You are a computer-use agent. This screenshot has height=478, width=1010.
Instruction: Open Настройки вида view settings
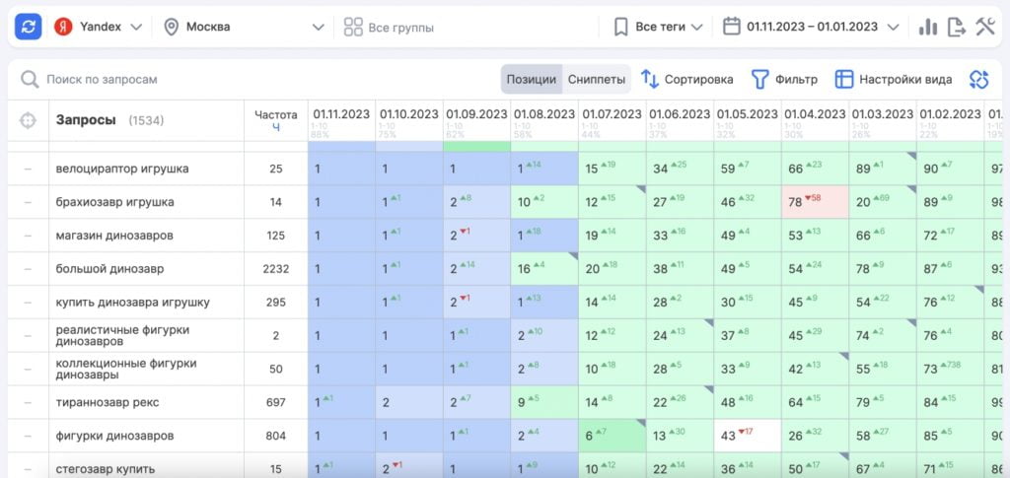(893, 80)
